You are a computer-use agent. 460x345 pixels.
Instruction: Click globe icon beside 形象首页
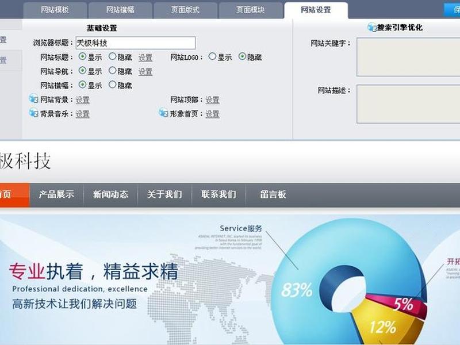coord(163,113)
